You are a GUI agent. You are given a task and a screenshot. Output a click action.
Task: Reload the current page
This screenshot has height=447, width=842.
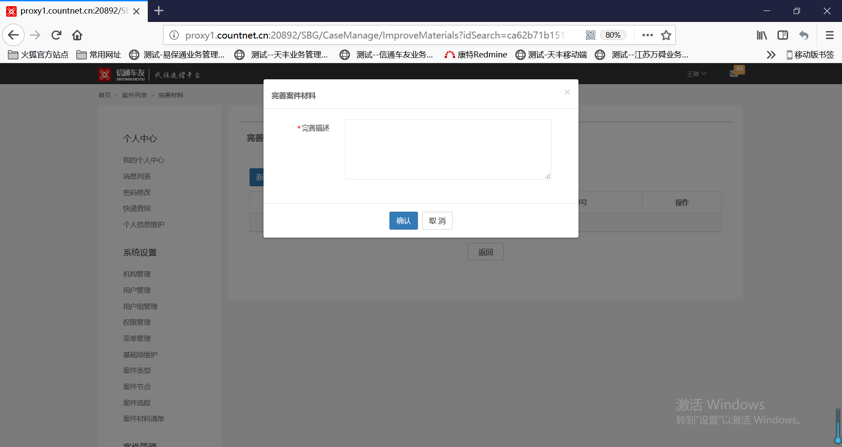pos(56,35)
